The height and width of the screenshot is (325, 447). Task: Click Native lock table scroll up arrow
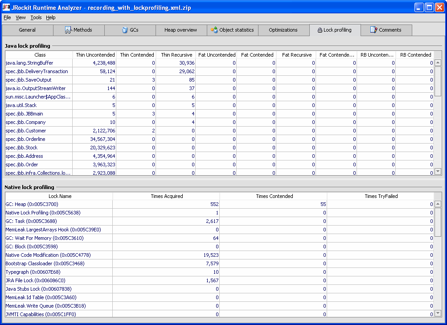click(x=438, y=204)
